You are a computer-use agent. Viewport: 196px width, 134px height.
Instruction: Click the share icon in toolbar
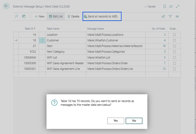coord(163,16)
